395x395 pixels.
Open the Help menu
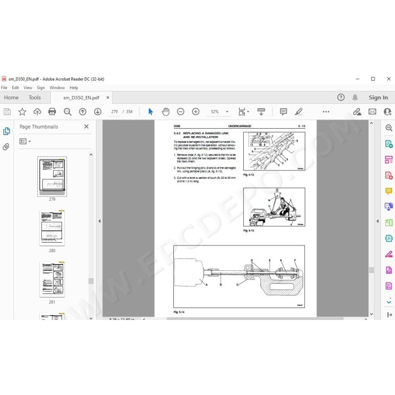pyautogui.click(x=74, y=87)
